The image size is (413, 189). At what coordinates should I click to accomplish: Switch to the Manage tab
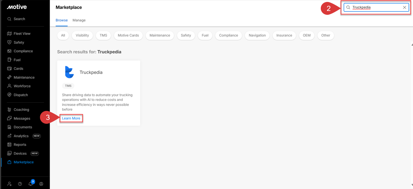coord(79,20)
